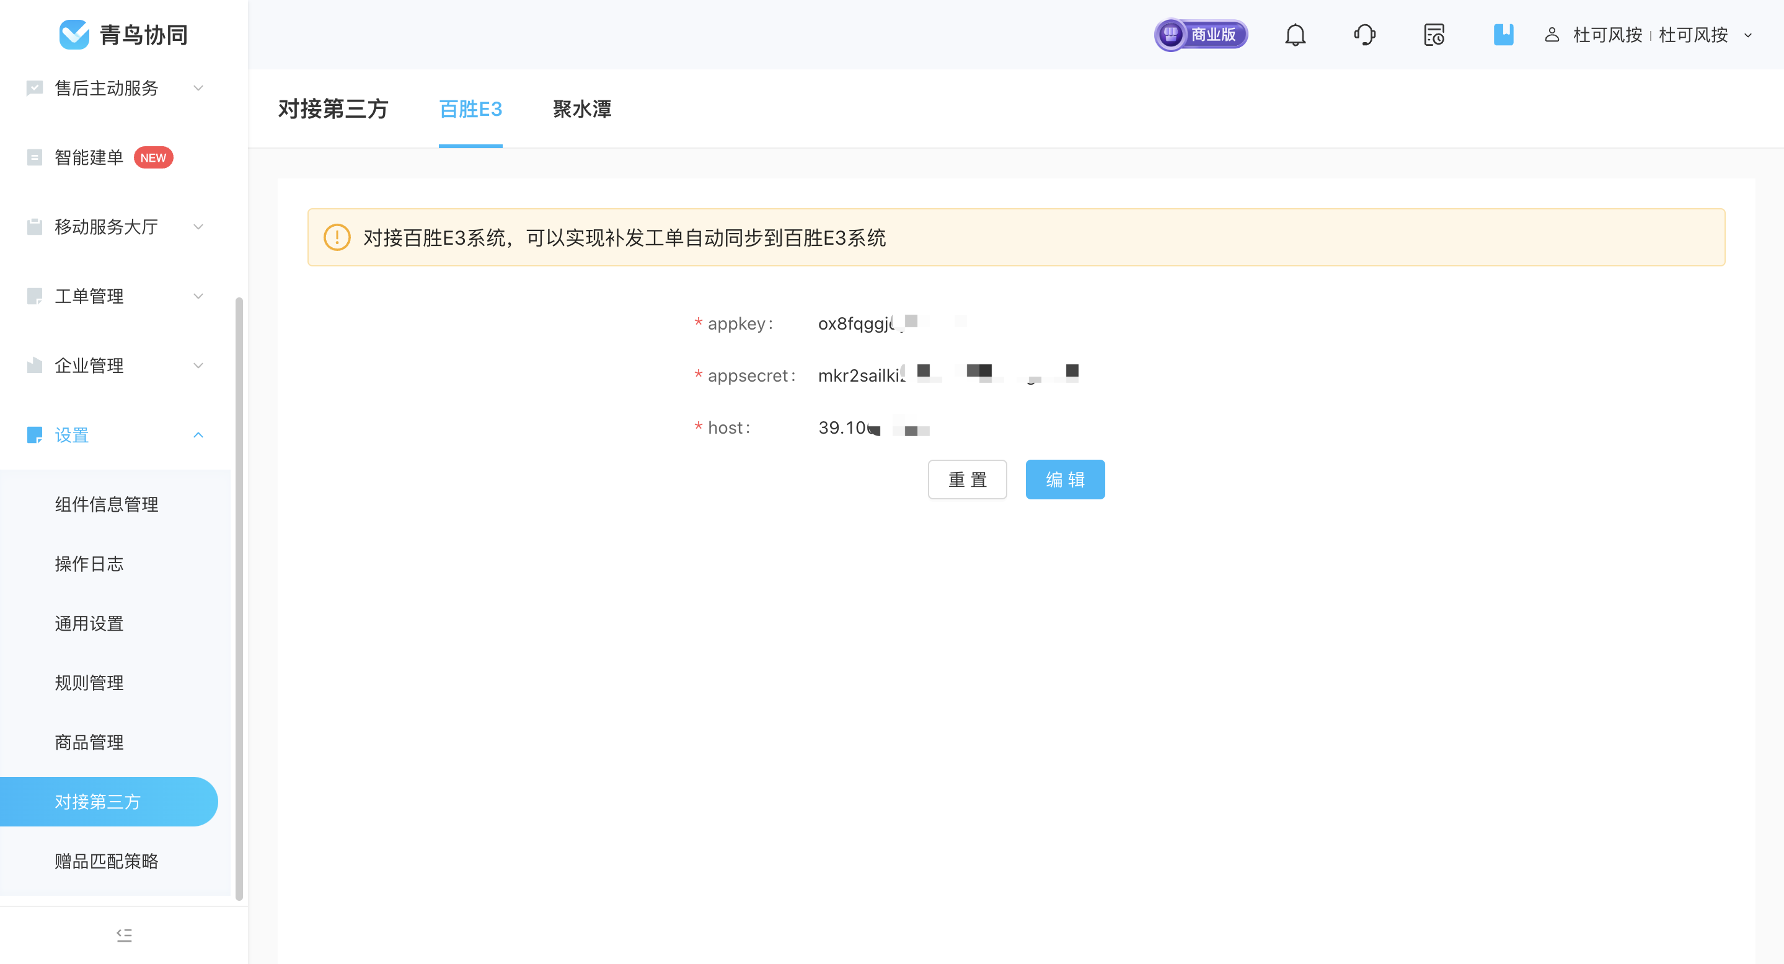Click the appkey field label
This screenshot has height=964, width=1784.
point(740,323)
